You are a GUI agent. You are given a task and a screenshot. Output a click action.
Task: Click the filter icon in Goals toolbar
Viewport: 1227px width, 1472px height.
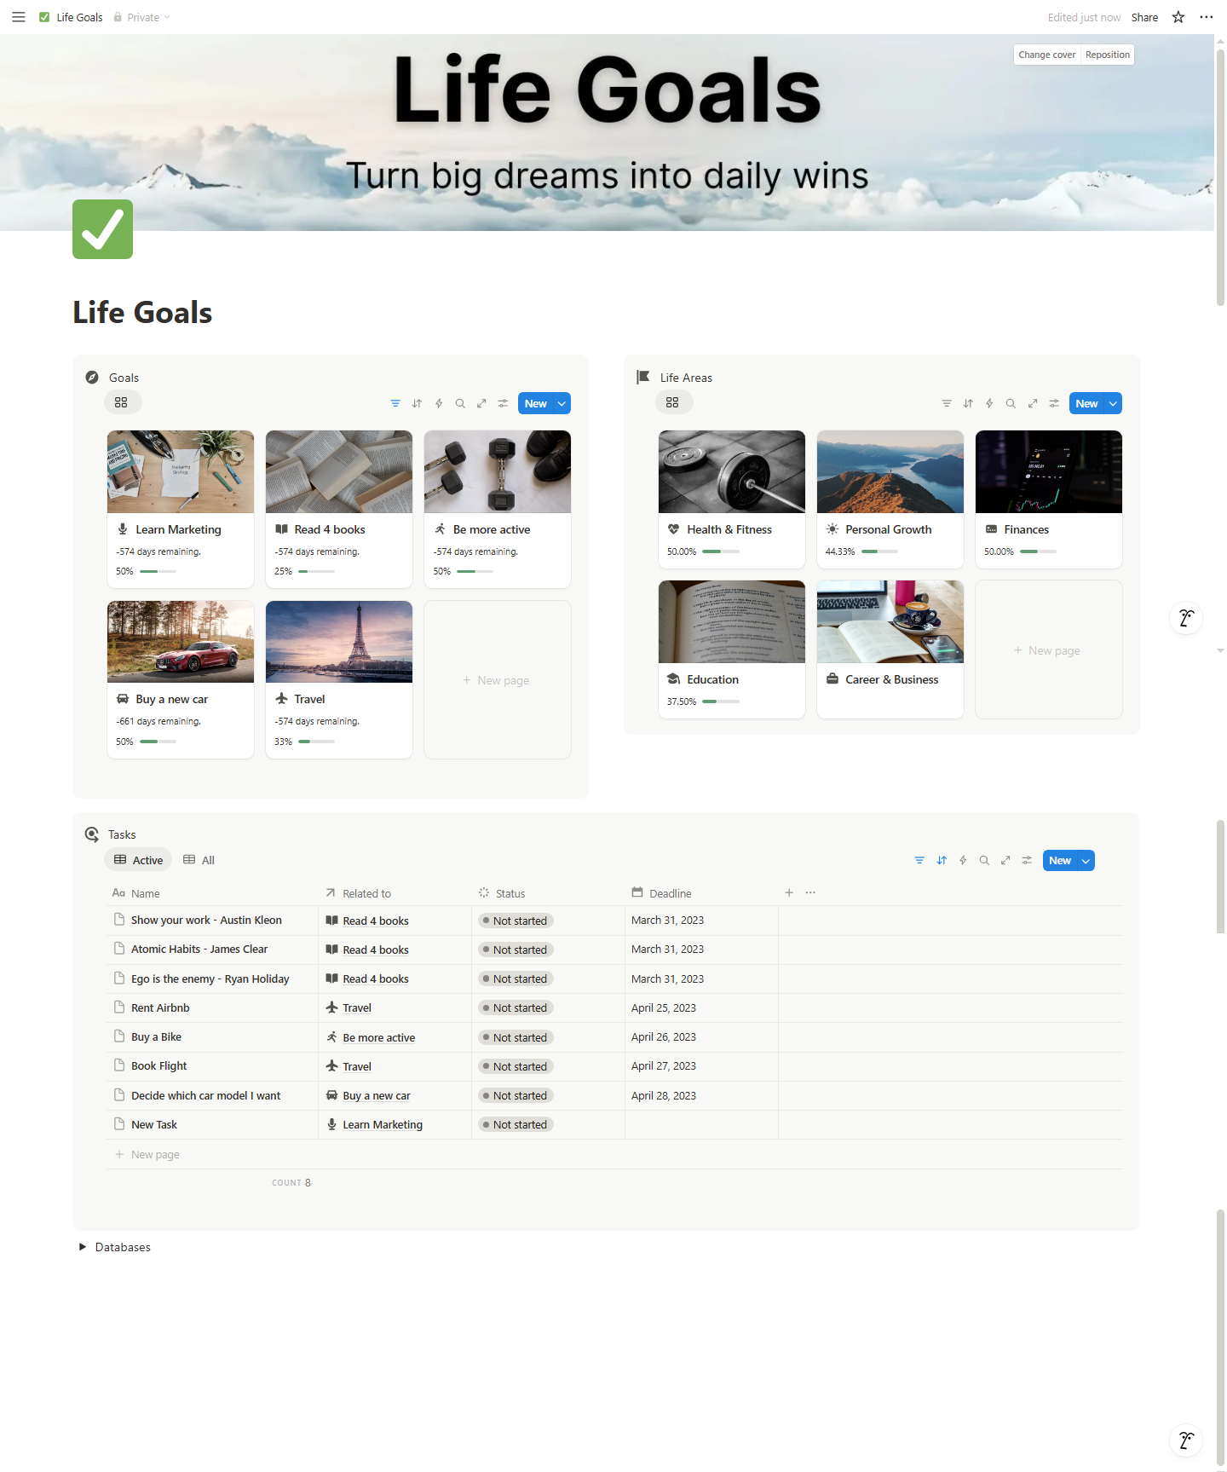[x=395, y=403]
